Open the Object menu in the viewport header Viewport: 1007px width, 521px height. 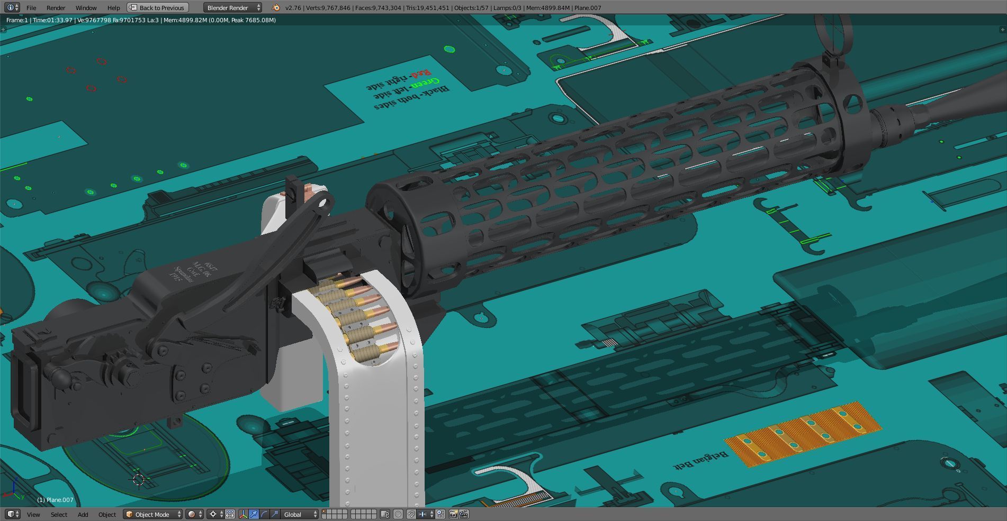[x=107, y=514]
